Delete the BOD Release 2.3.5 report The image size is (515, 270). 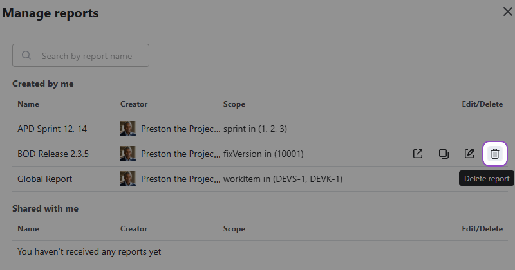coord(494,154)
